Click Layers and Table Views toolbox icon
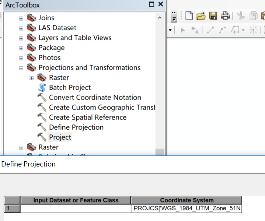This screenshot has height=221, width=265. pyautogui.click(x=31, y=38)
